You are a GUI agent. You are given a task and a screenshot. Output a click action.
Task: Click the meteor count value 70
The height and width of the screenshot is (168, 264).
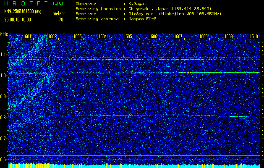pyautogui.click(x=61, y=20)
